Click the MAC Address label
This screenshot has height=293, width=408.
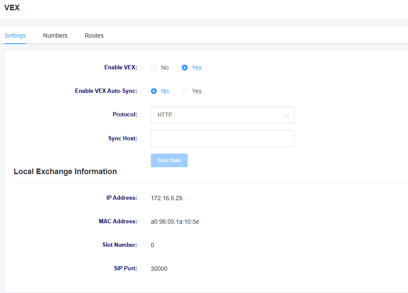(x=117, y=221)
